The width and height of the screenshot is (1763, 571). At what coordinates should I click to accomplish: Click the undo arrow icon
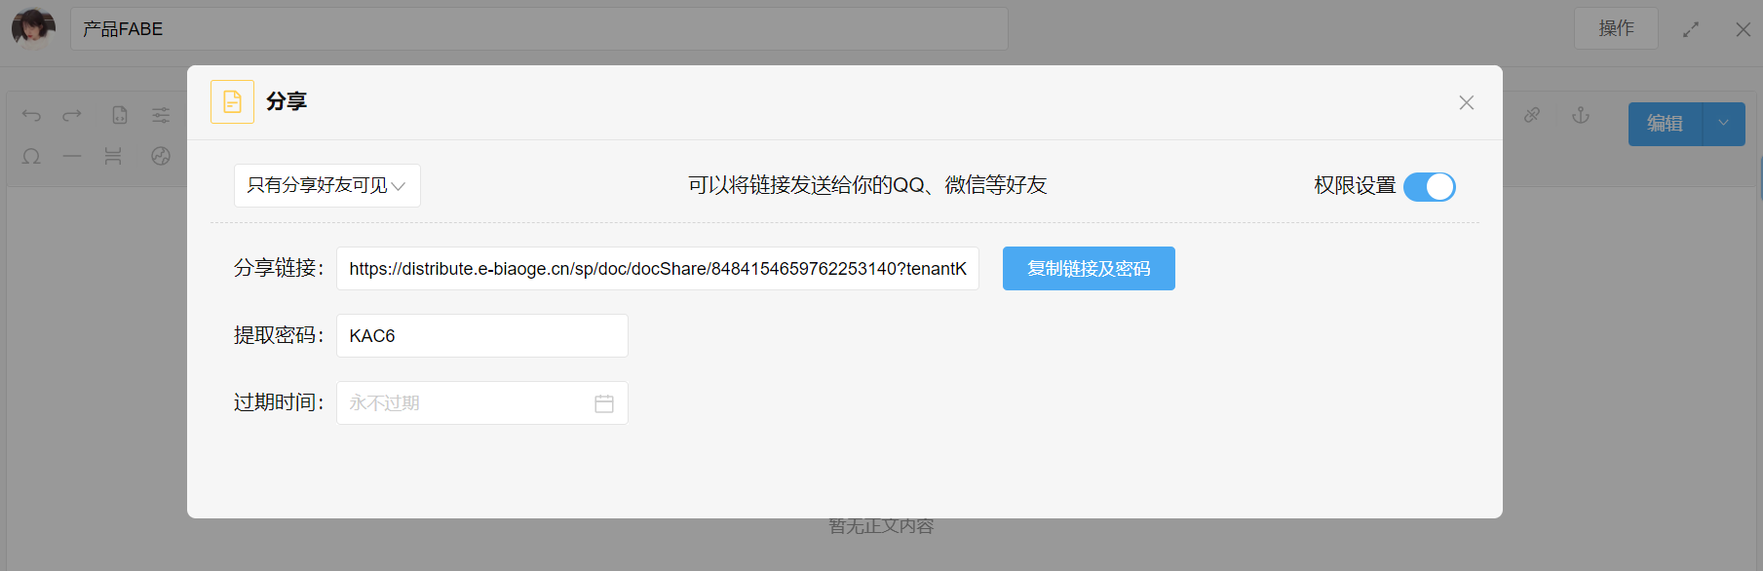[31, 115]
